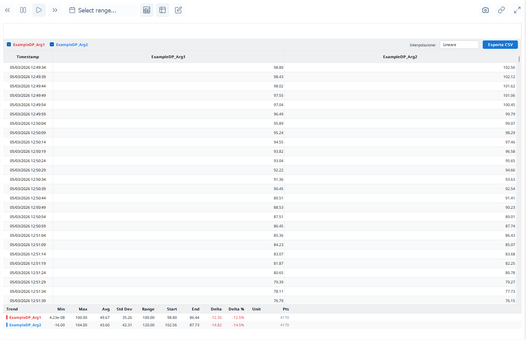Expand view to fullscreen
The height and width of the screenshot is (340, 526).
[517, 10]
